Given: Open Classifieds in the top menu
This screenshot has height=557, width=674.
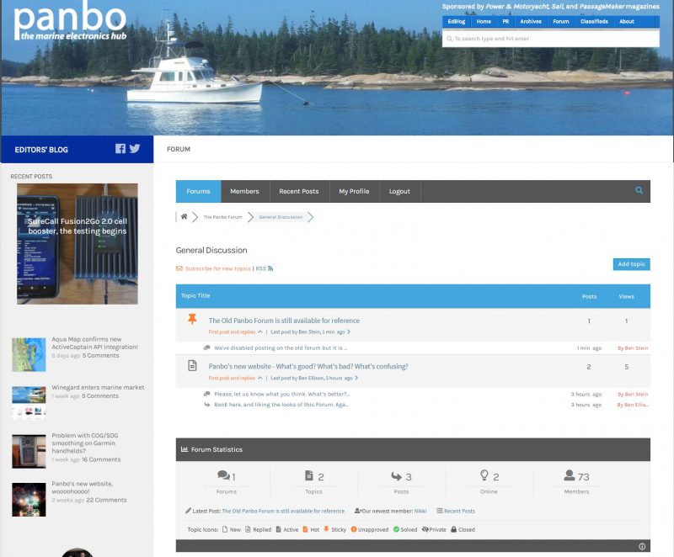Looking at the screenshot, I should (x=594, y=22).
